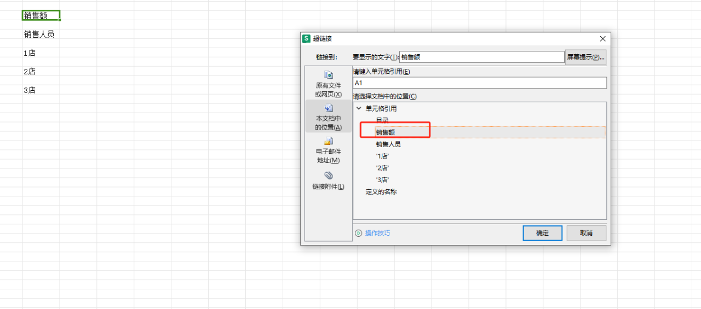Collapse the 单元格引用 tree node
Screen dimensions: 701x309
359,108
